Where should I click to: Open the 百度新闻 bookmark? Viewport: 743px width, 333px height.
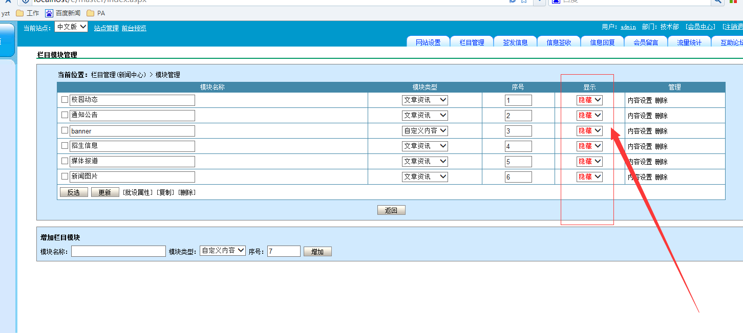62,13
